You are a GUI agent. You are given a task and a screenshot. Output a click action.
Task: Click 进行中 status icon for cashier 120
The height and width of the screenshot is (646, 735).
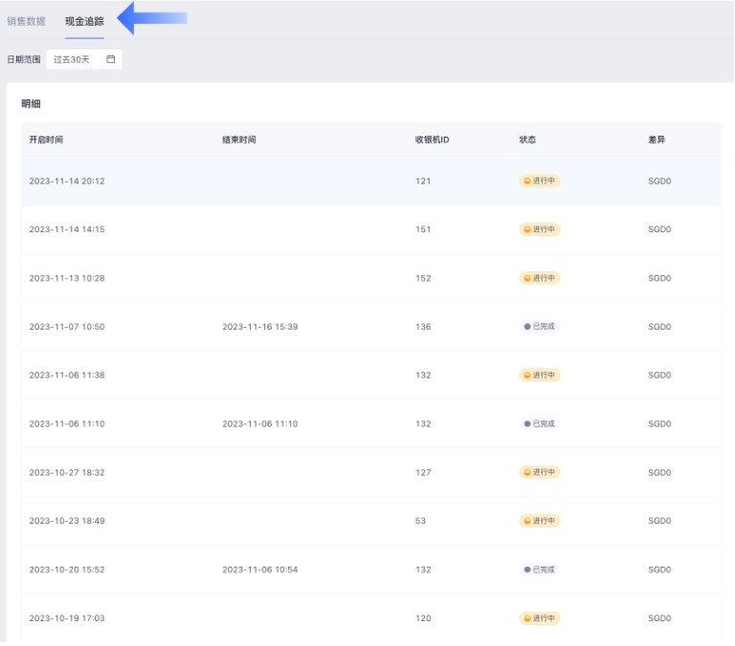tap(526, 618)
